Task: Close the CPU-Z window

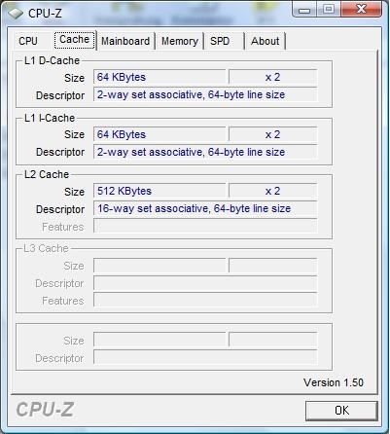Action: (x=361, y=9)
